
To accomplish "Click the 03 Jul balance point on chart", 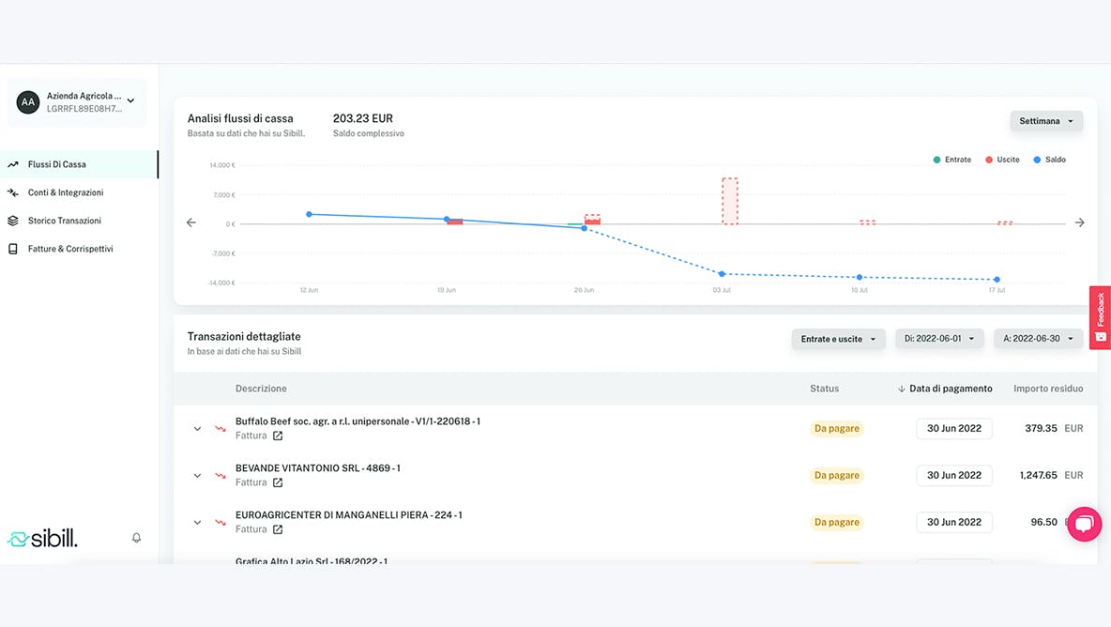I will point(722,274).
